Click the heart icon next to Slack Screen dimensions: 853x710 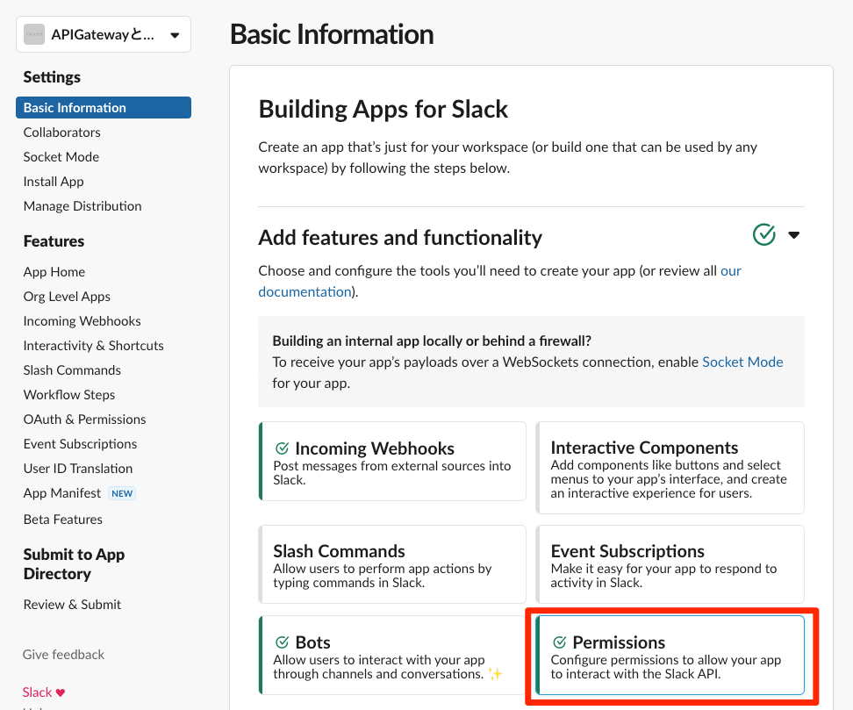pos(61,692)
